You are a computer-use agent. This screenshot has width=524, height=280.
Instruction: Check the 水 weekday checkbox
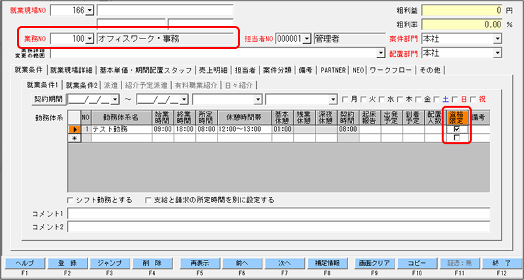[382, 99]
